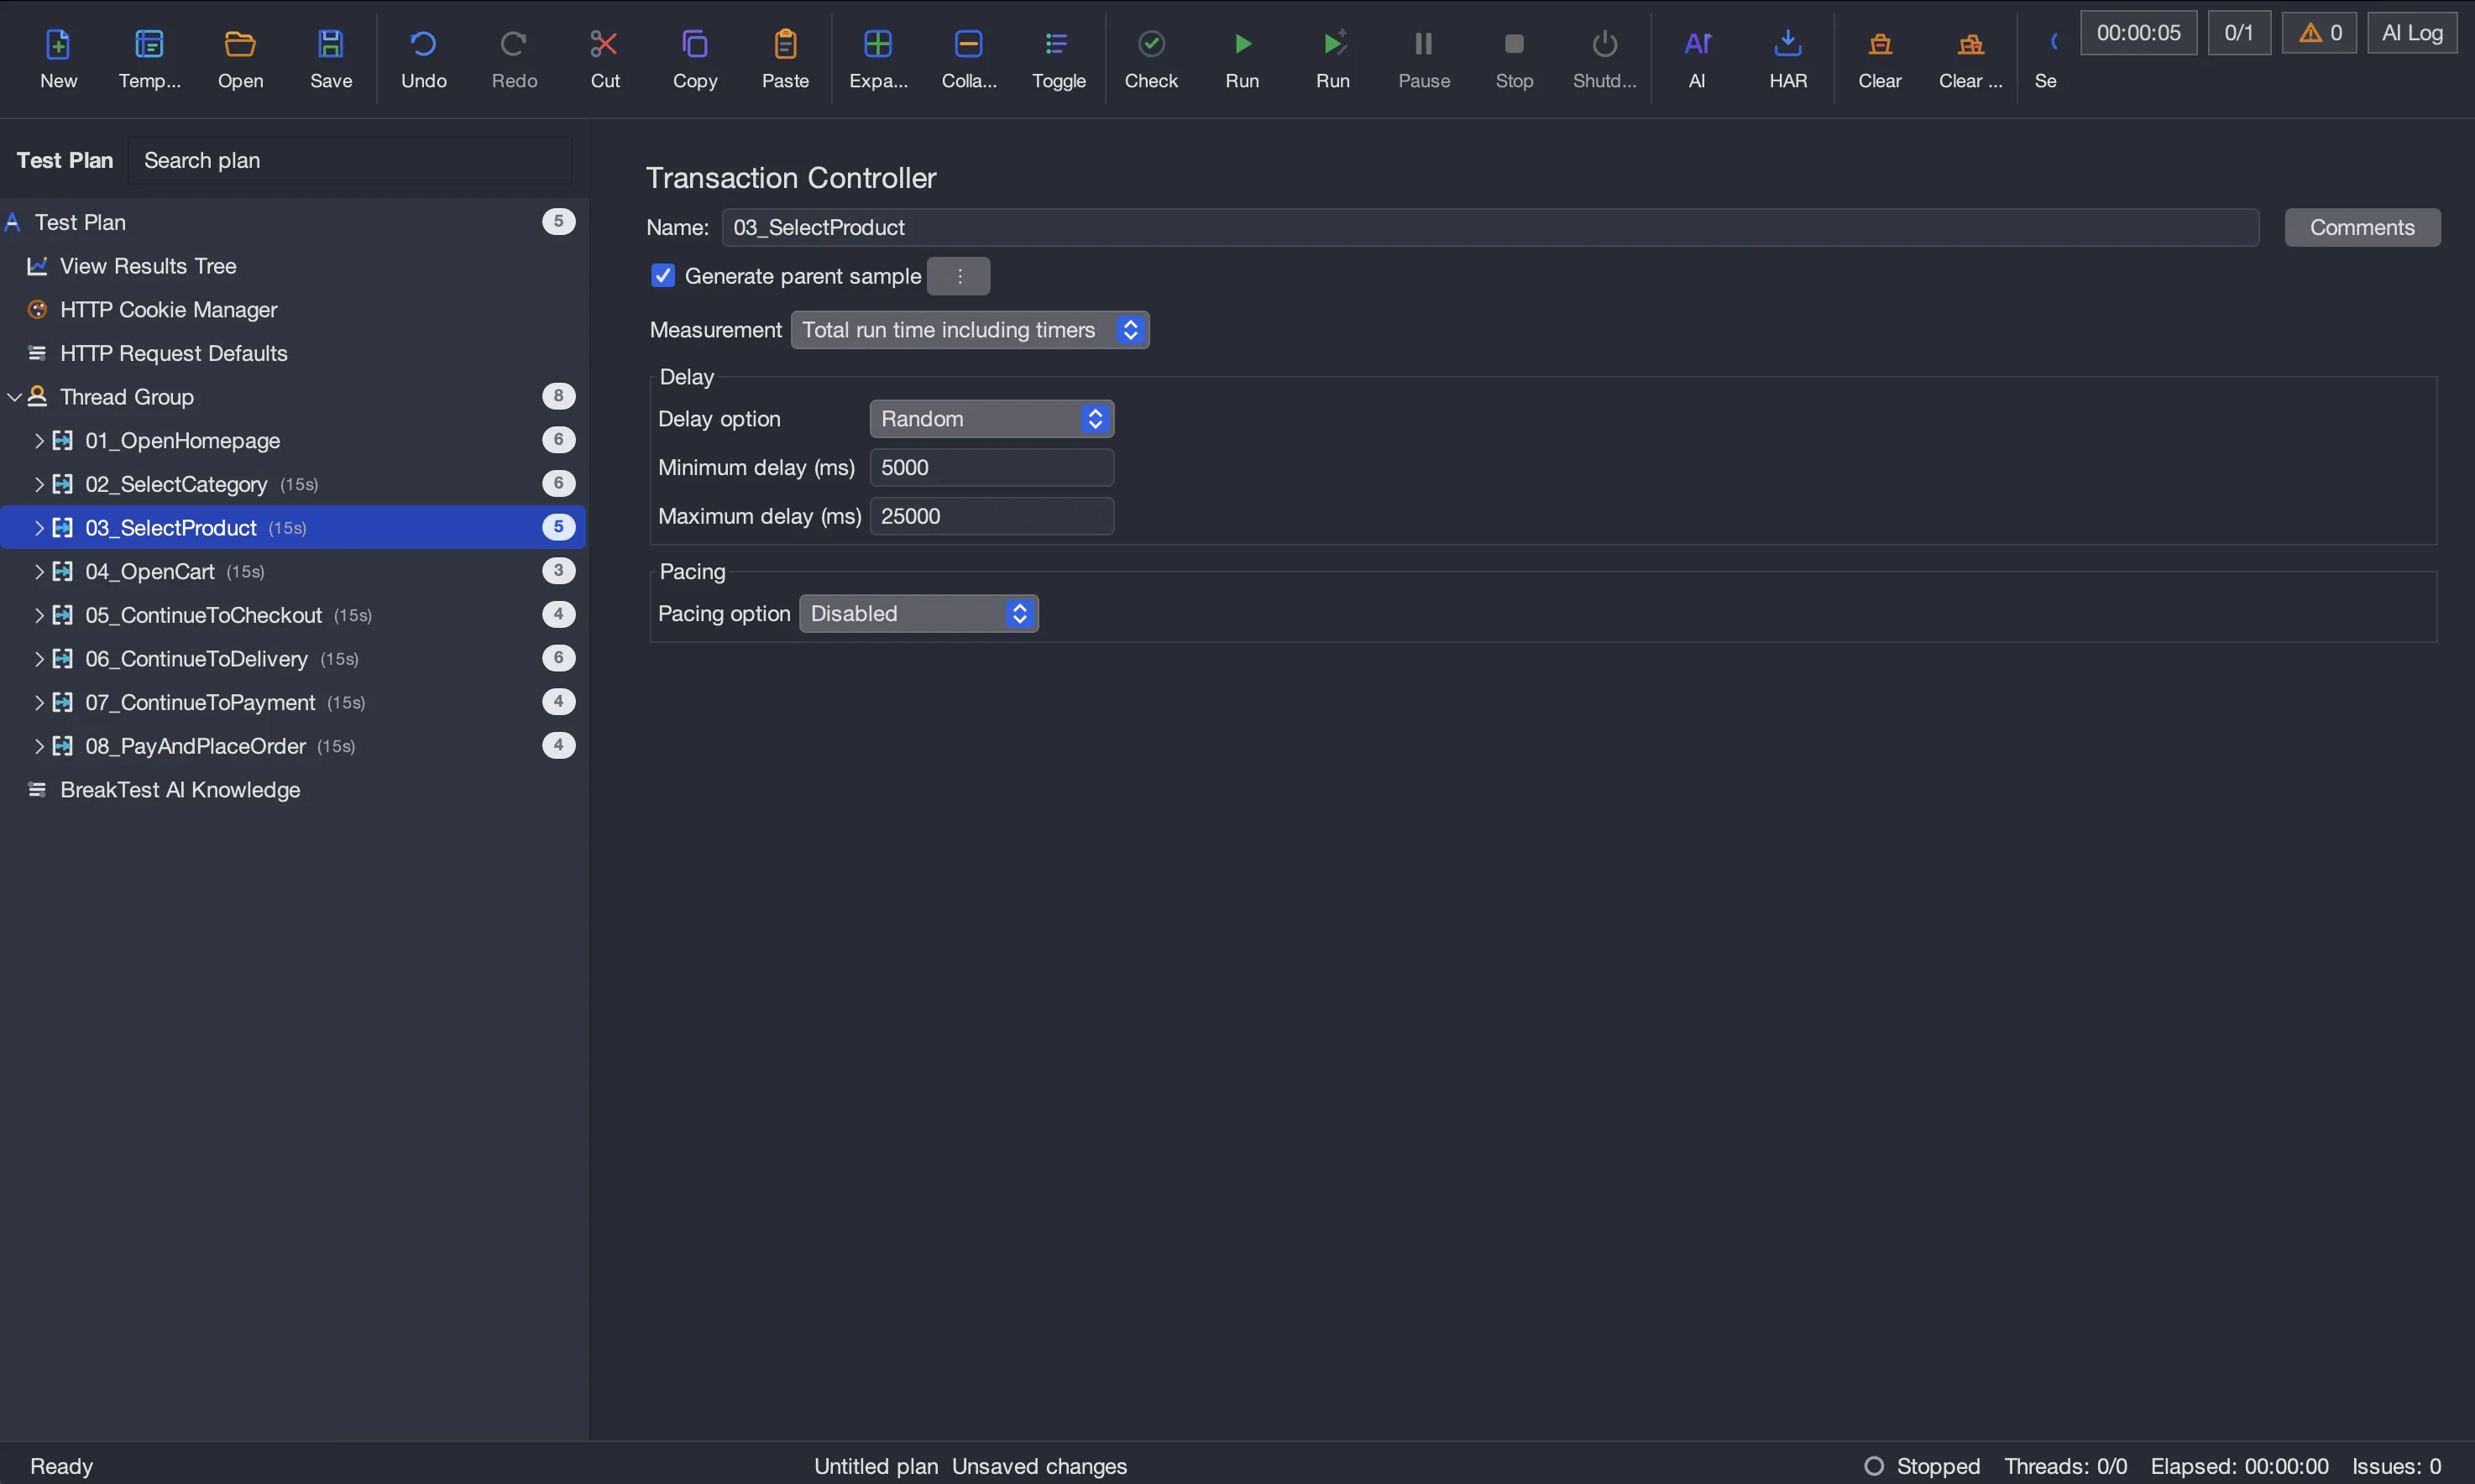The image size is (2475, 1484).
Task: Expand the 03_SelectProduct chevron
Action: point(39,528)
